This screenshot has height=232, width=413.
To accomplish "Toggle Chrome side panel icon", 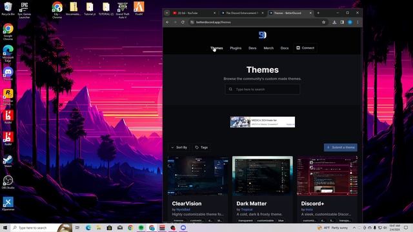I will (x=342, y=22).
